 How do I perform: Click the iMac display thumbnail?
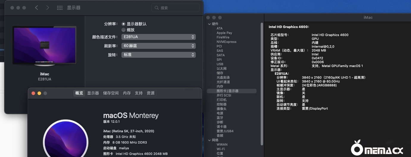click(44, 46)
